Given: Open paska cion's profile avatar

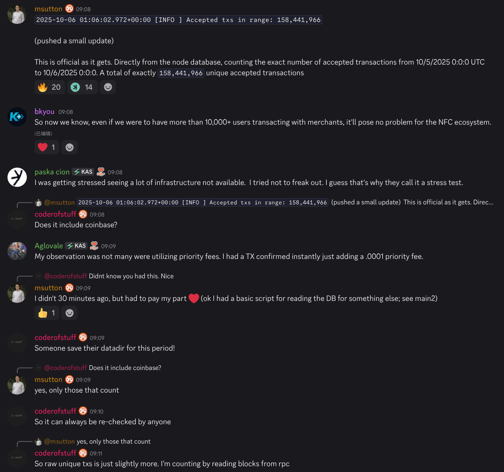Looking at the screenshot, I should pyautogui.click(x=17, y=177).
